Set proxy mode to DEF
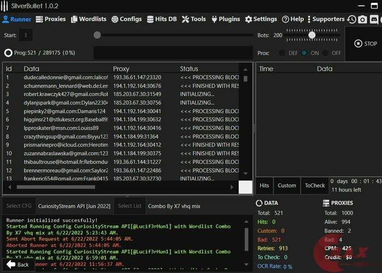The image size is (382, 273). pyautogui.click(x=282, y=53)
